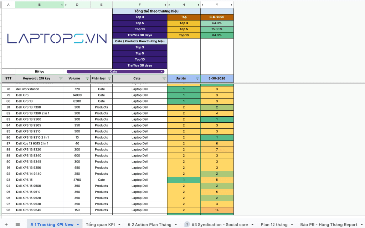Click right unhide arrow on column Y header
Screen dimensions: 365x228
point(231,5)
